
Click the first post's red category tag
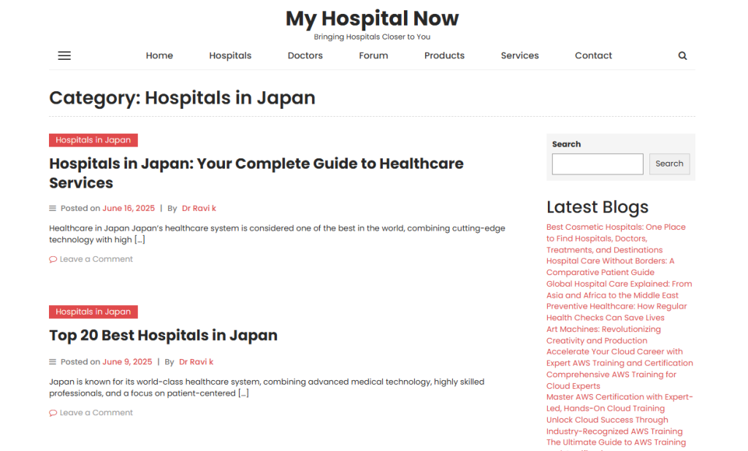coord(93,140)
